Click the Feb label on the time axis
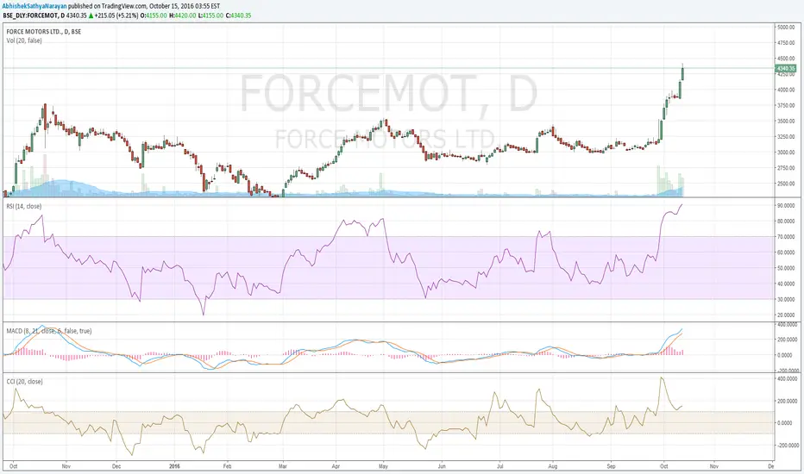804x474 pixels. click(x=228, y=466)
